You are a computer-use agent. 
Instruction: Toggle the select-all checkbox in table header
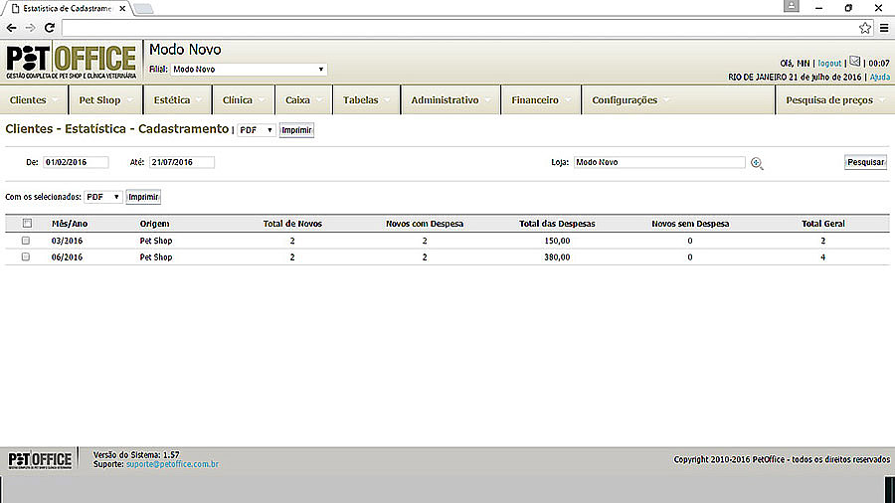tap(27, 224)
